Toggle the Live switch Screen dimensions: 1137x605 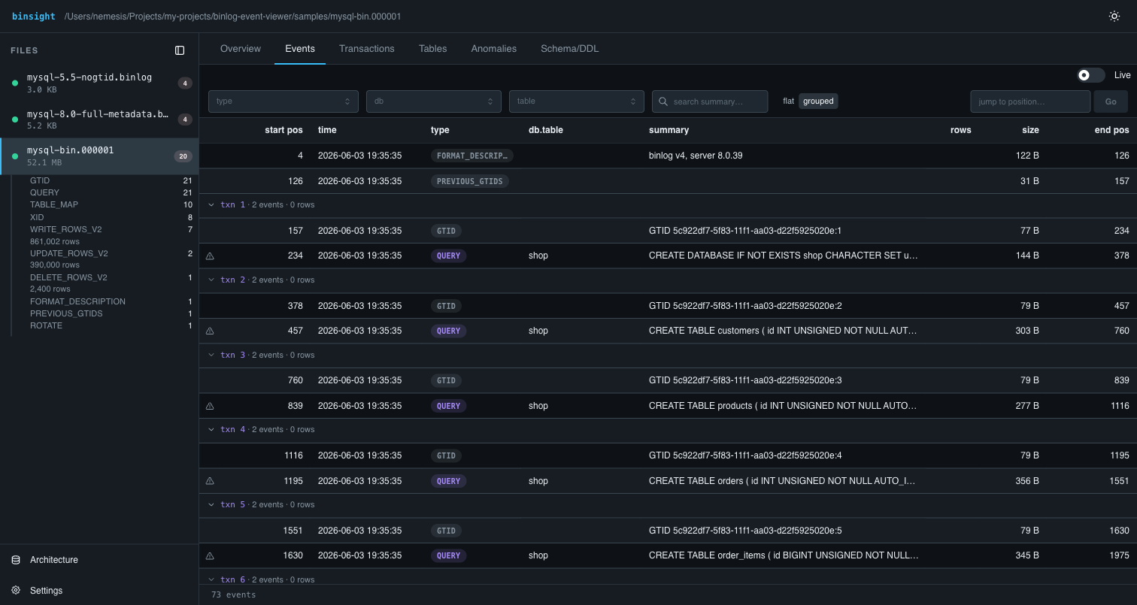(x=1091, y=75)
